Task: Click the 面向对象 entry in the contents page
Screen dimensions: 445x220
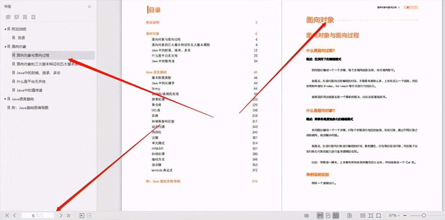Action: 153,34
